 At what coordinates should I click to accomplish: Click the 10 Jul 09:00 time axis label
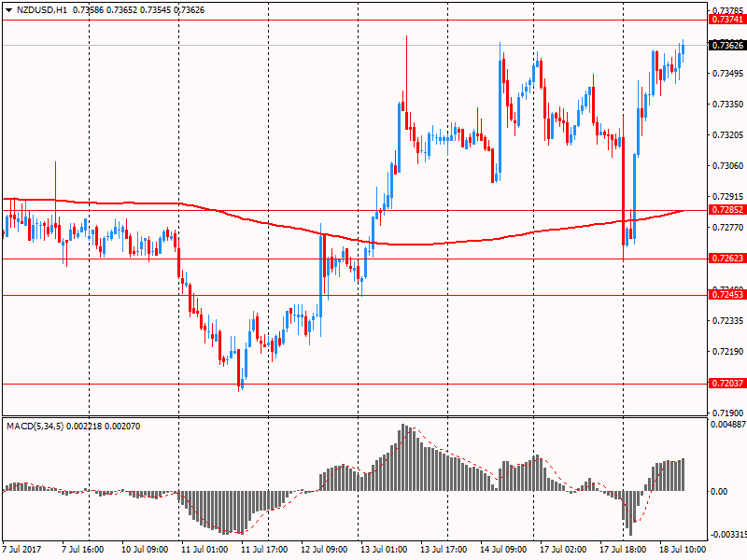point(145,549)
